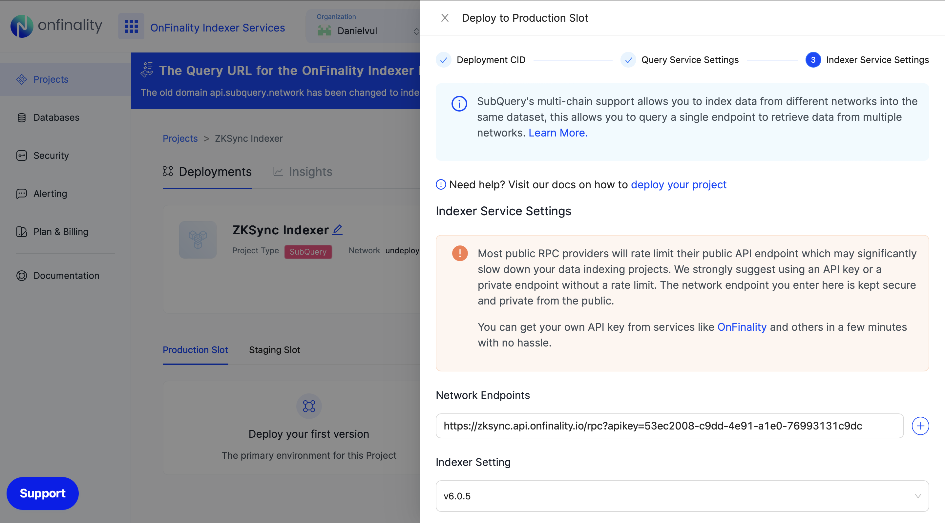Open the Plan & Billing section

(x=60, y=231)
